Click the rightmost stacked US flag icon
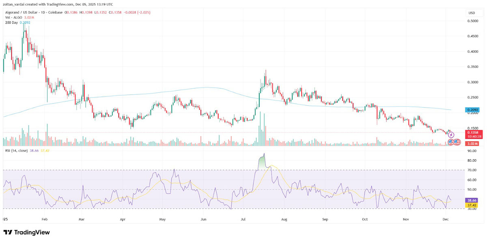 click(457, 142)
